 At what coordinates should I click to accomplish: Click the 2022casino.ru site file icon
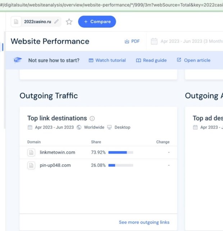point(16,22)
